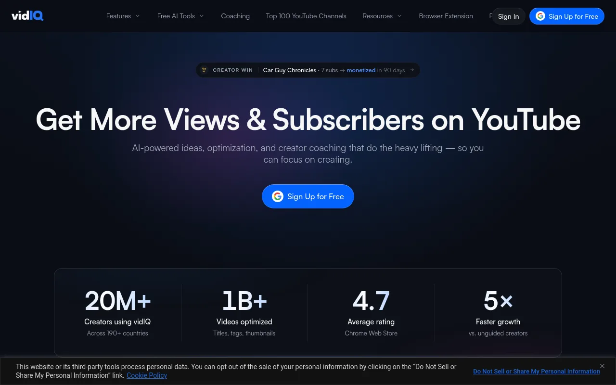The width and height of the screenshot is (616, 385).
Task: Open the Free AI Tools menu
Action: click(180, 16)
